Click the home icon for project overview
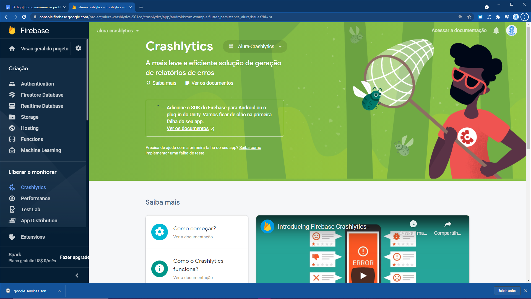531x299 pixels. tap(12, 49)
